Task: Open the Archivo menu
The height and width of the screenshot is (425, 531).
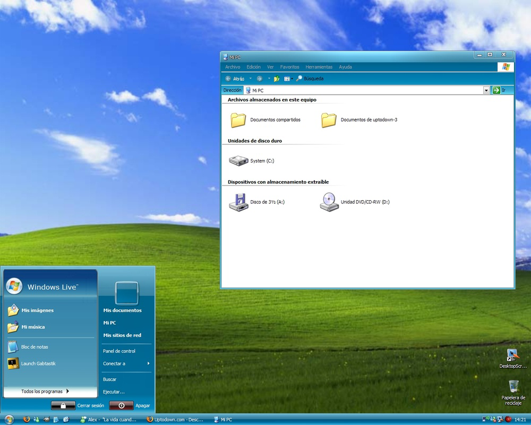Action: coord(233,67)
